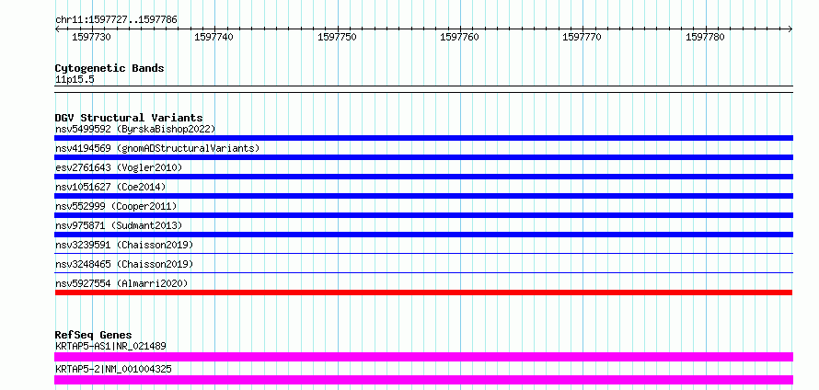819x390 pixels.
Task: Click the right arrow at the ruler end
Action: (x=790, y=29)
